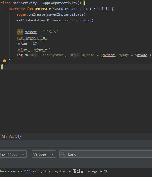
Task: Click the onCreate function name after fun
Action: [x=43, y=9]
